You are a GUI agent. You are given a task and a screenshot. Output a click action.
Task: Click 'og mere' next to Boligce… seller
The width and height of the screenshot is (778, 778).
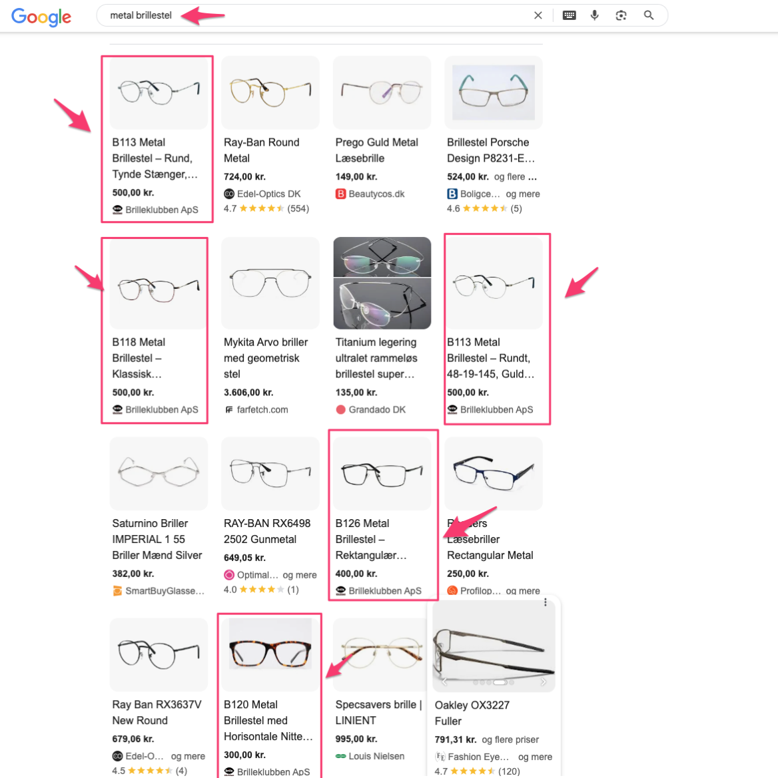point(523,194)
